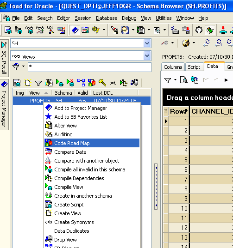Expand dropdown arrow beside gear wrench icon
233x248 pixels.
pyautogui.click(x=104, y=30)
